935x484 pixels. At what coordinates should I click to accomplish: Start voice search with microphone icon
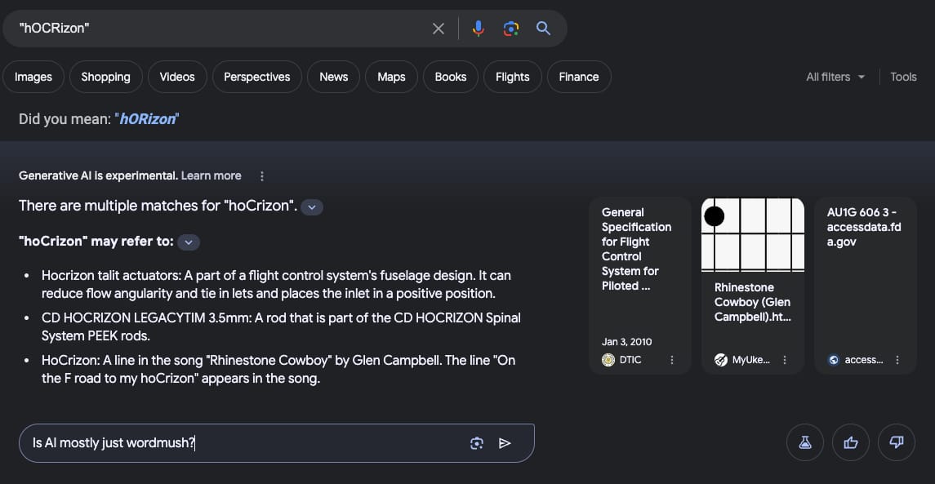pyautogui.click(x=479, y=29)
